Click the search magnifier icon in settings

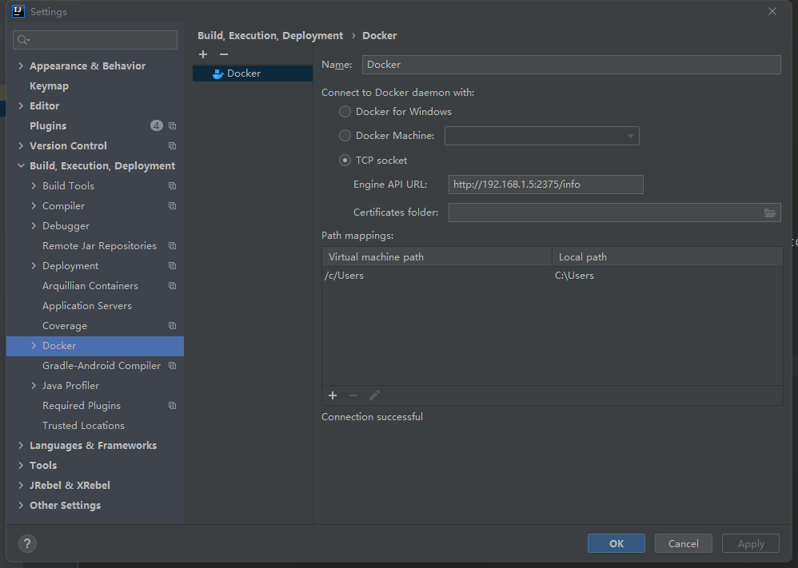pyautogui.click(x=23, y=40)
